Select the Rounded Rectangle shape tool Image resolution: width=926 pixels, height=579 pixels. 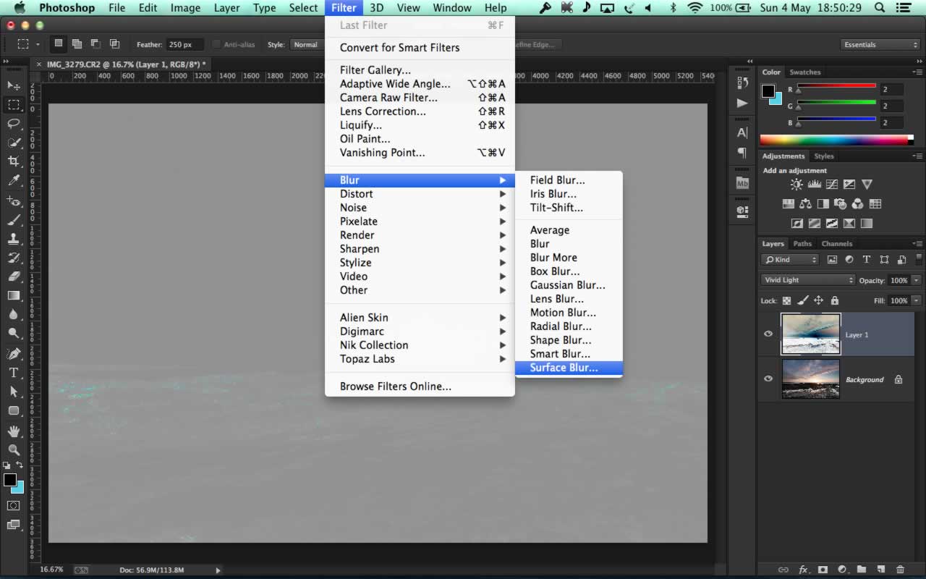13,410
